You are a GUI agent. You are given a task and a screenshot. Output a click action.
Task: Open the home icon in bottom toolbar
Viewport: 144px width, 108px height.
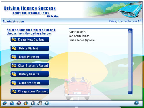pos(12,103)
